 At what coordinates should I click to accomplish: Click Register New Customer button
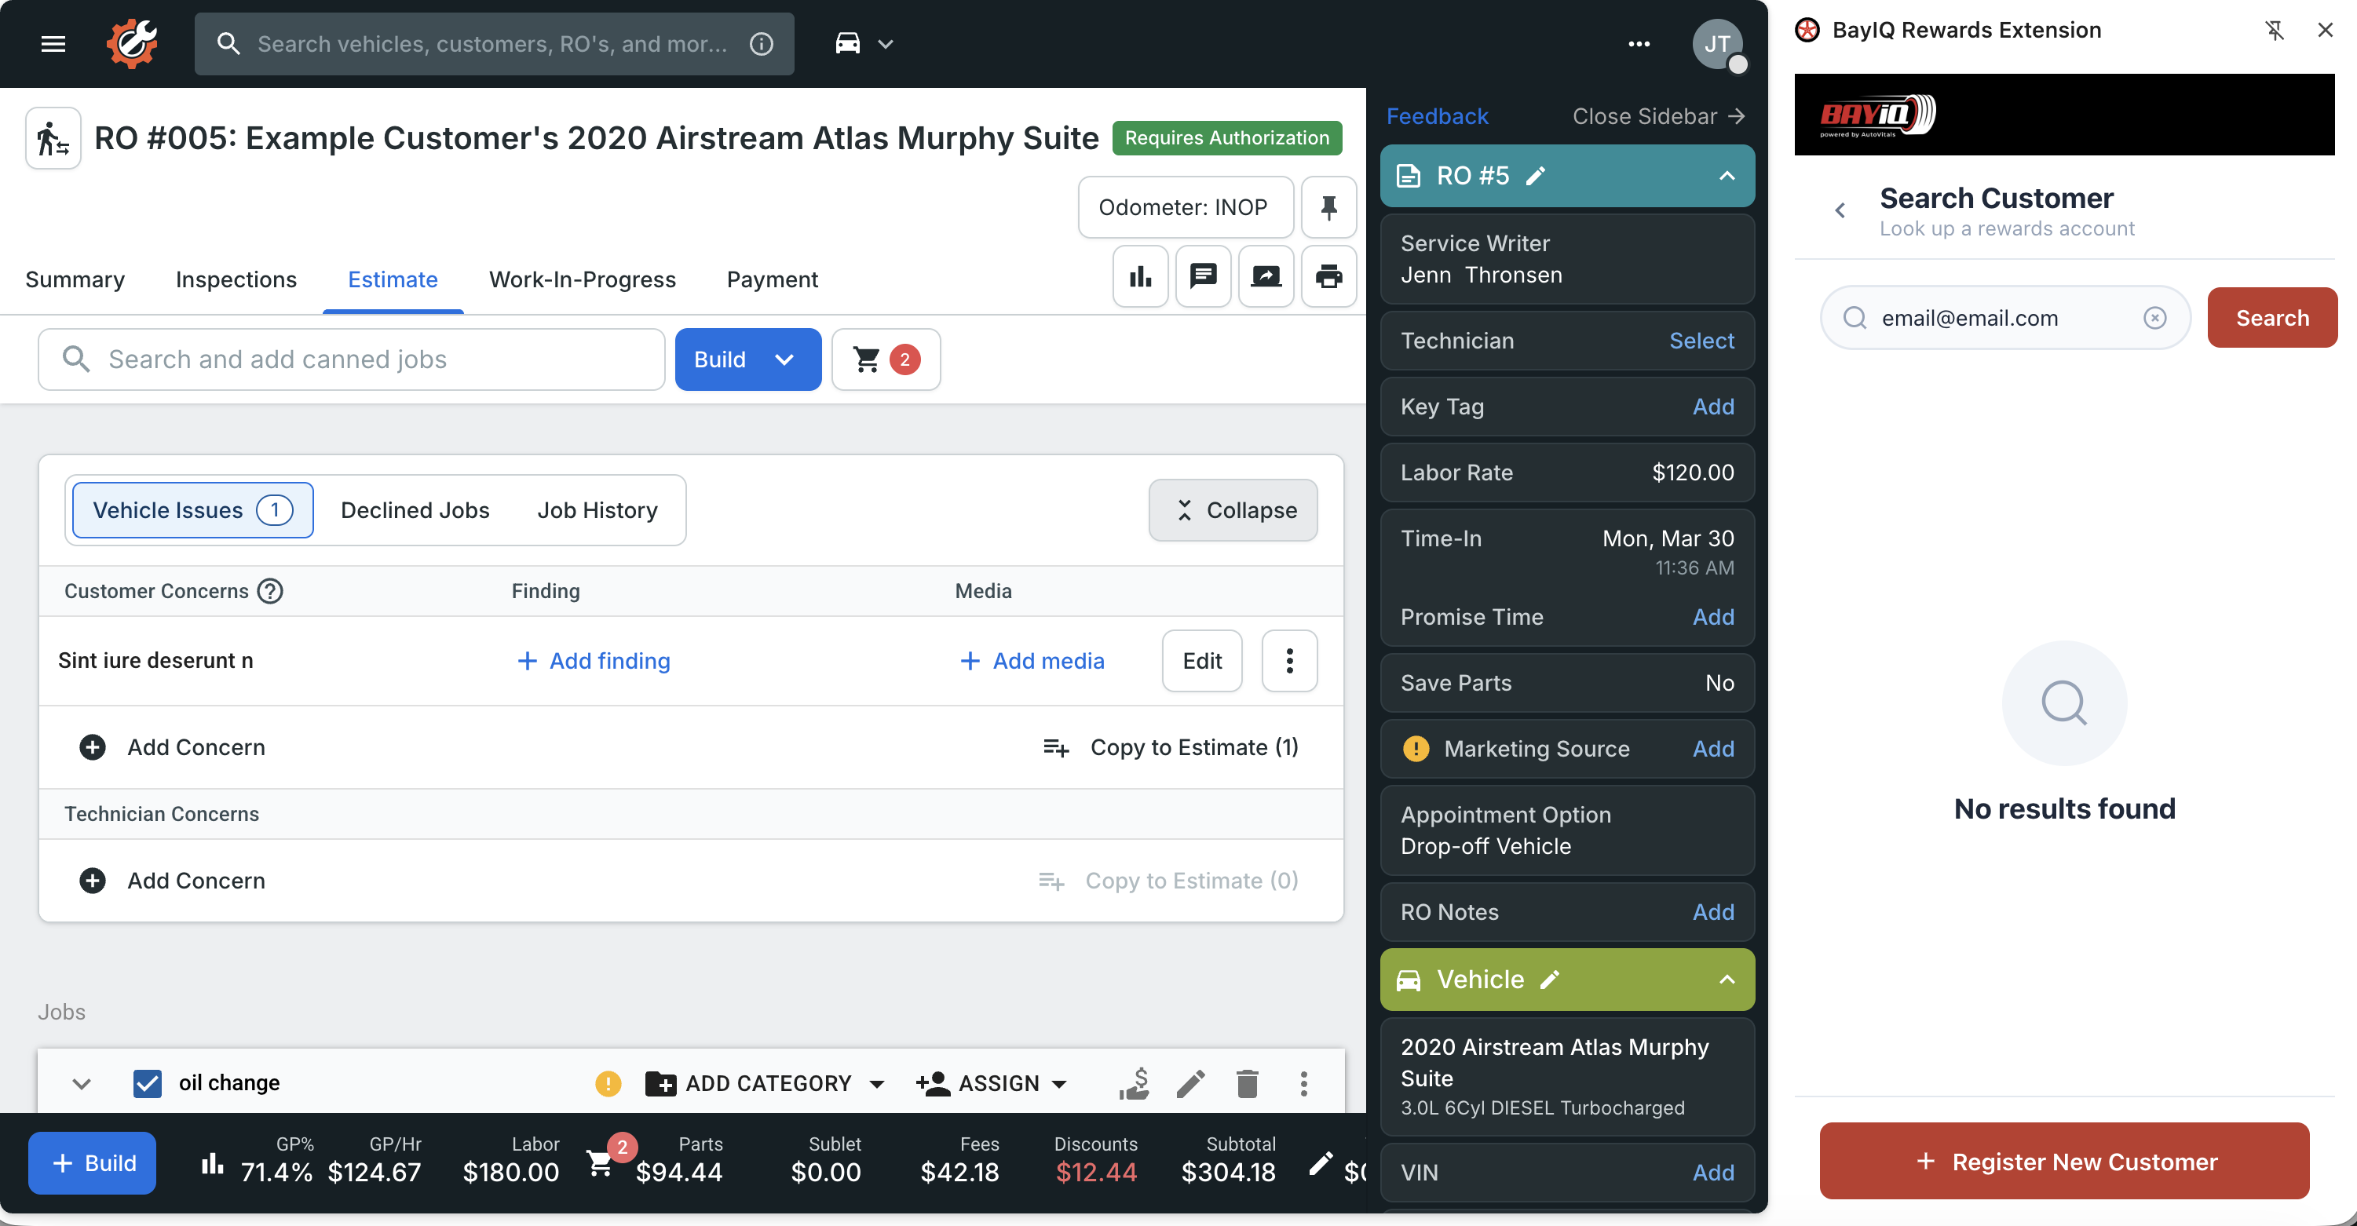[x=2064, y=1162]
